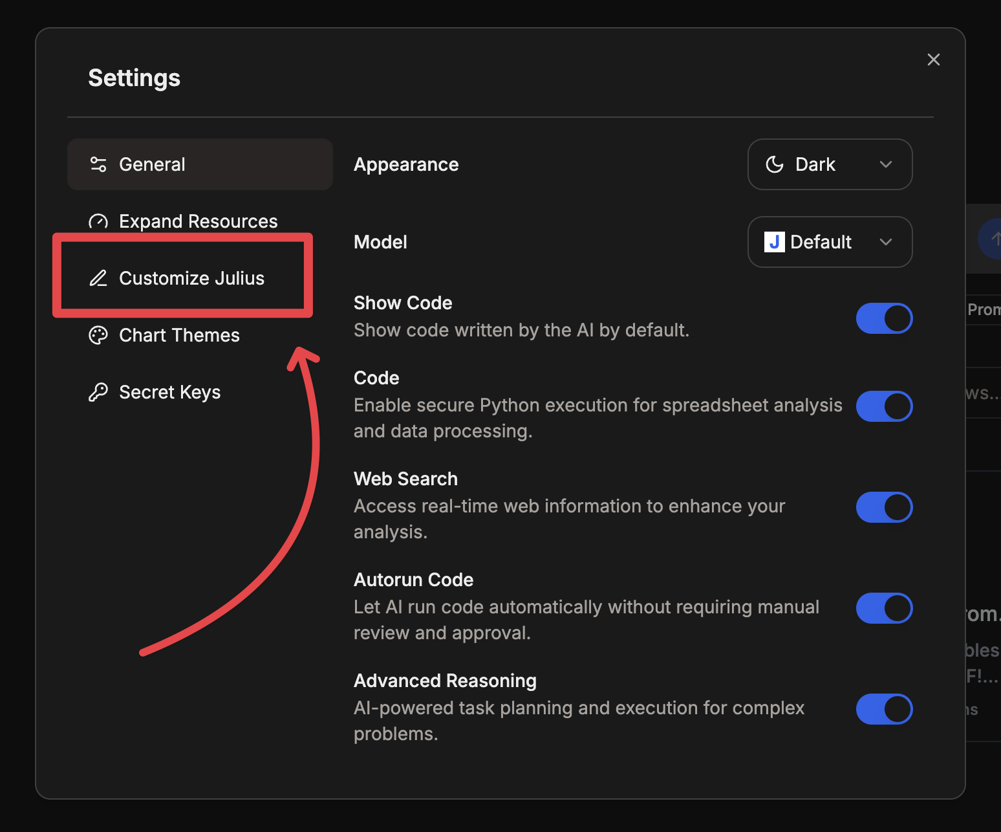This screenshot has height=832, width=1001.
Task: Disable the Web Search switch
Action: coord(884,507)
